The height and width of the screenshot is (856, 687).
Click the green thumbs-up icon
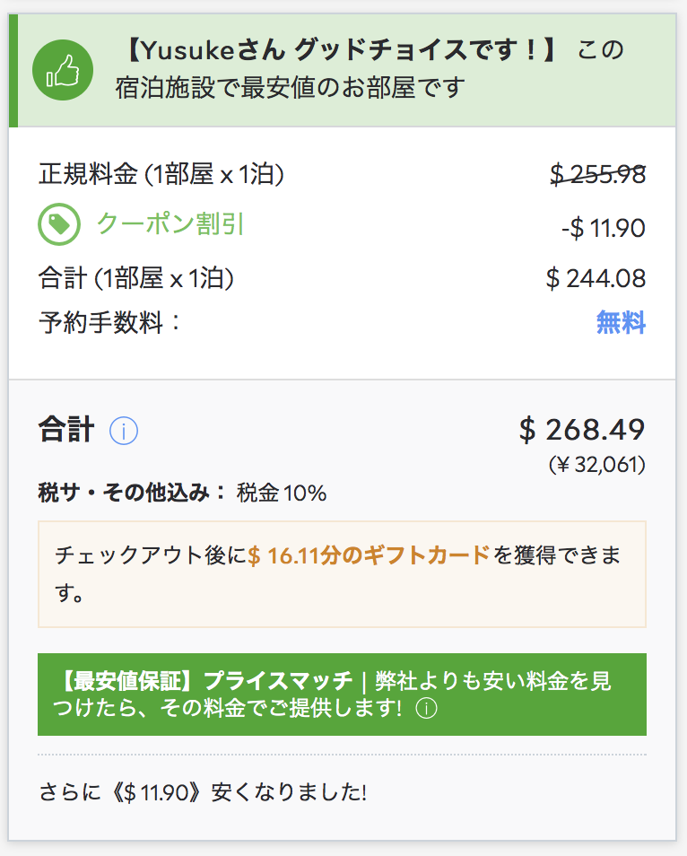tap(63, 70)
